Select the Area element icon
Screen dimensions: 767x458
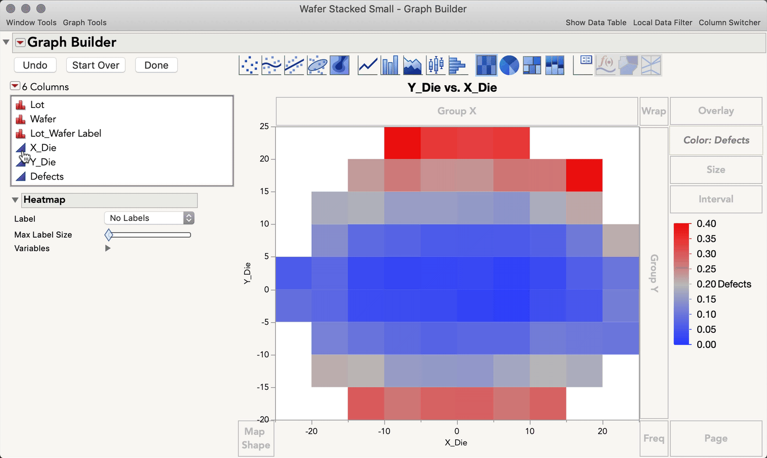[413, 65]
